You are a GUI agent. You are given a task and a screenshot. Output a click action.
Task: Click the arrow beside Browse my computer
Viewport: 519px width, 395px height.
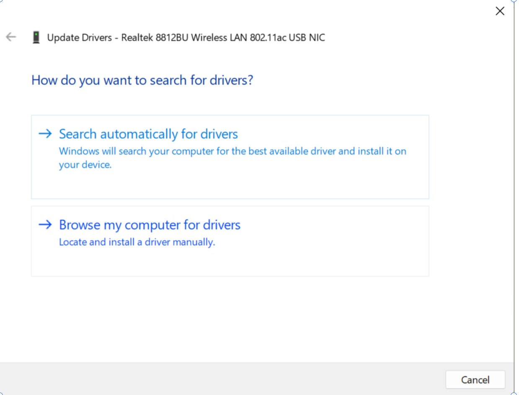click(45, 225)
